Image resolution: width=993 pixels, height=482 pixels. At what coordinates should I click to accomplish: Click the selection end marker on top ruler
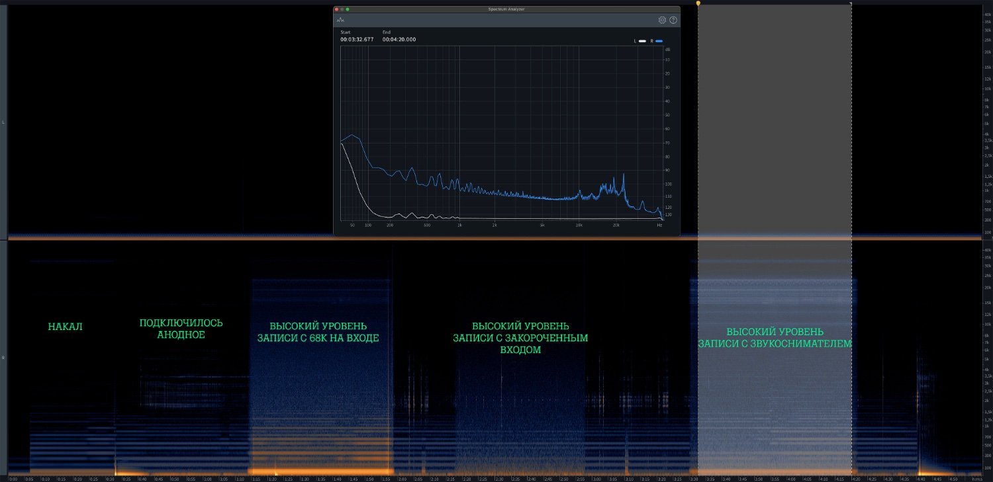coord(851,3)
